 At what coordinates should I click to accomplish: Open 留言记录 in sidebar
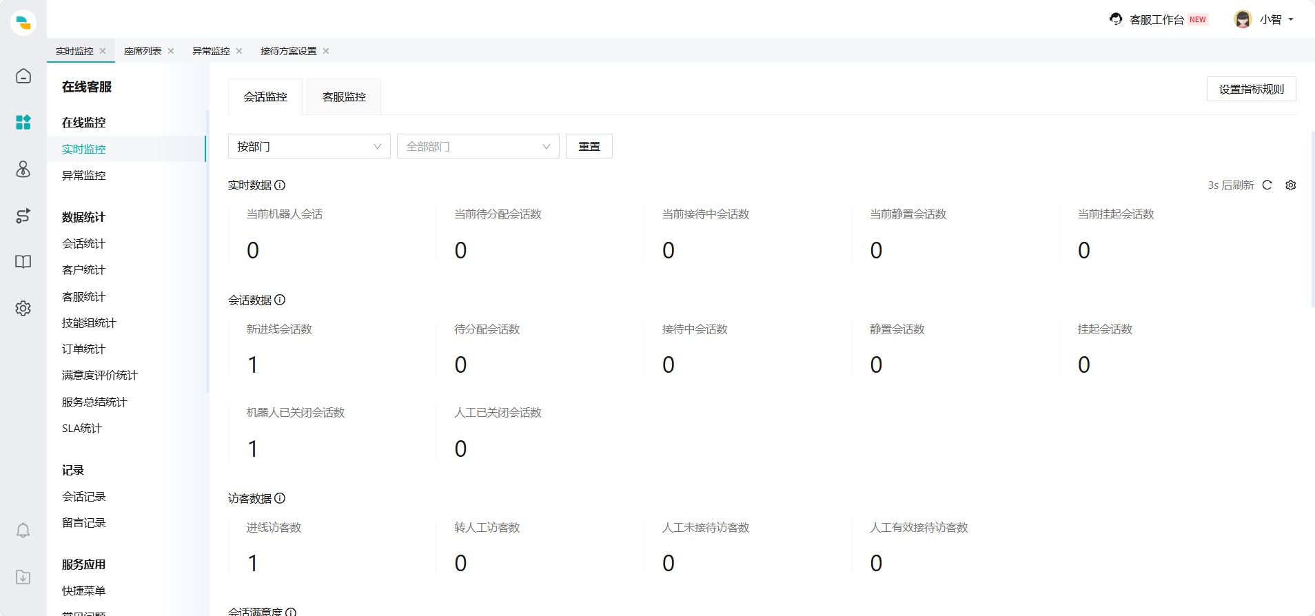tap(83, 522)
